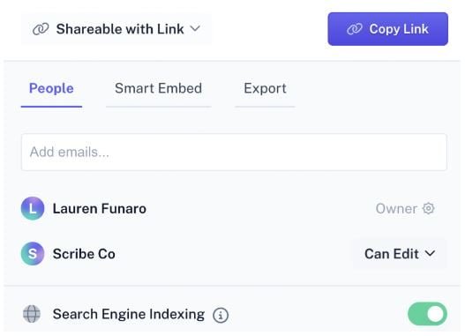Screen dimensions: 465x336
Task: Click the globe icon for Search Engine Indexing
Action: coord(32,314)
